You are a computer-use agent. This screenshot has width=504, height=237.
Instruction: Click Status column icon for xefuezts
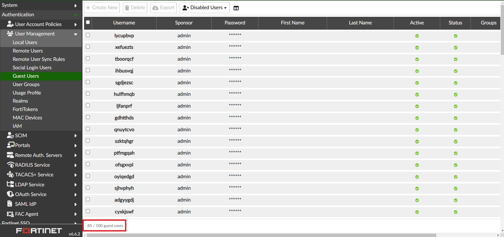455,48
